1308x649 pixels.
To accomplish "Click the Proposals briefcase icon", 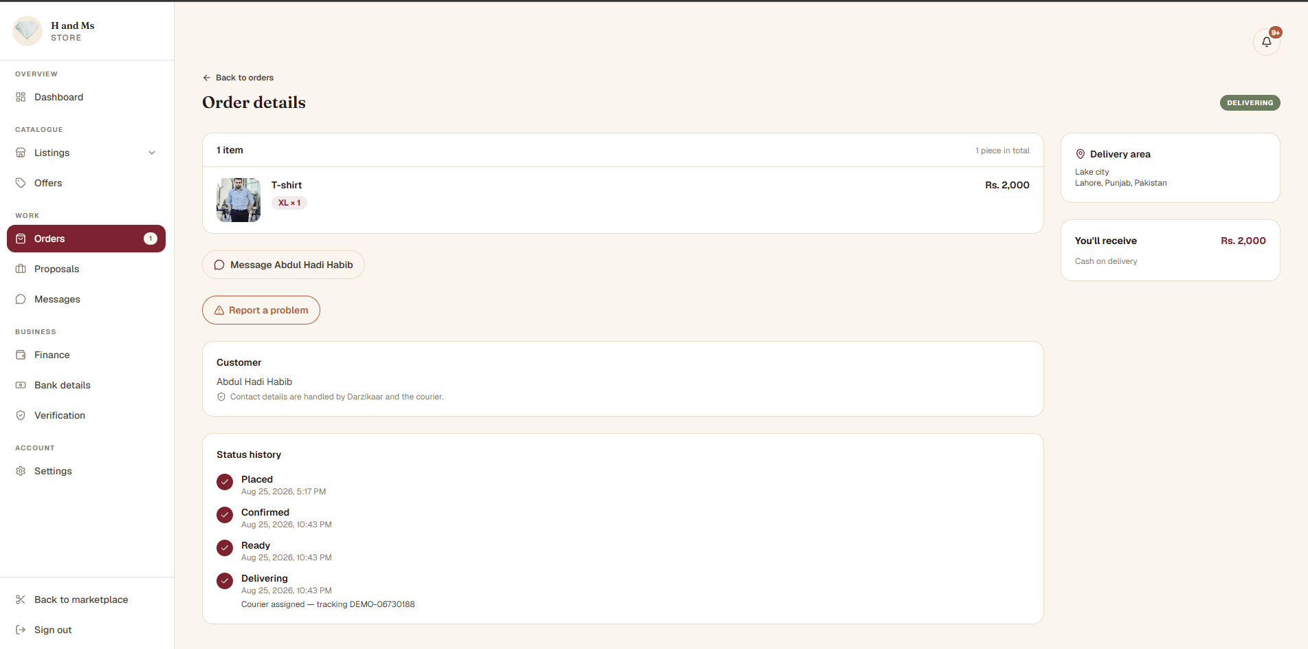I will click(x=21, y=269).
